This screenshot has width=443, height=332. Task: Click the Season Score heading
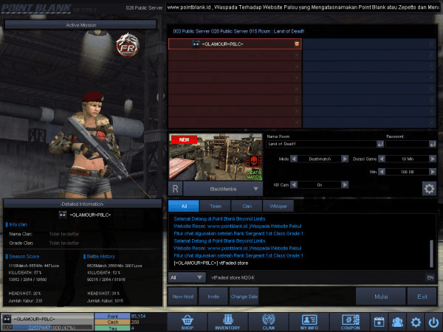24,256
